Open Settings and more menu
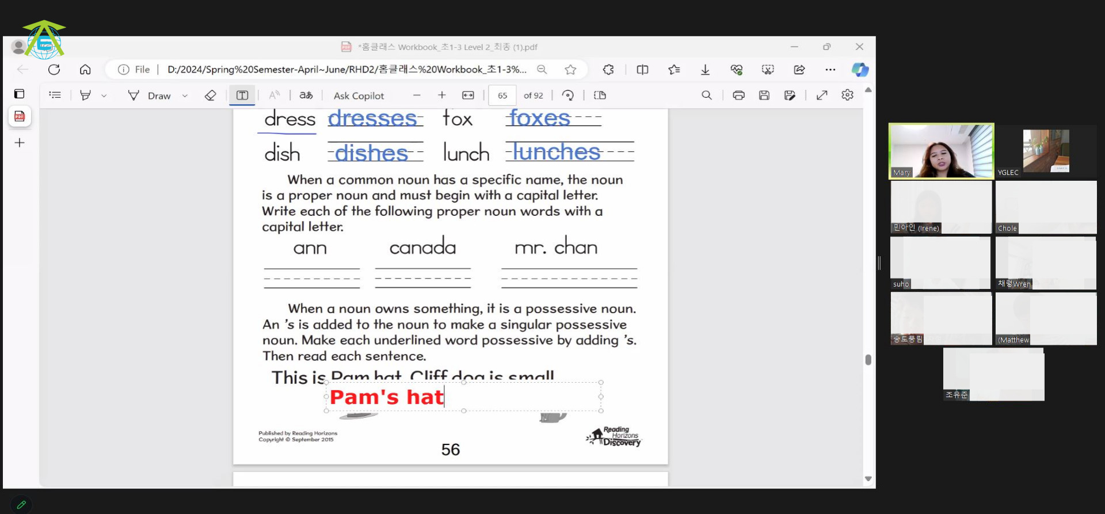This screenshot has height=514, width=1105. click(830, 70)
